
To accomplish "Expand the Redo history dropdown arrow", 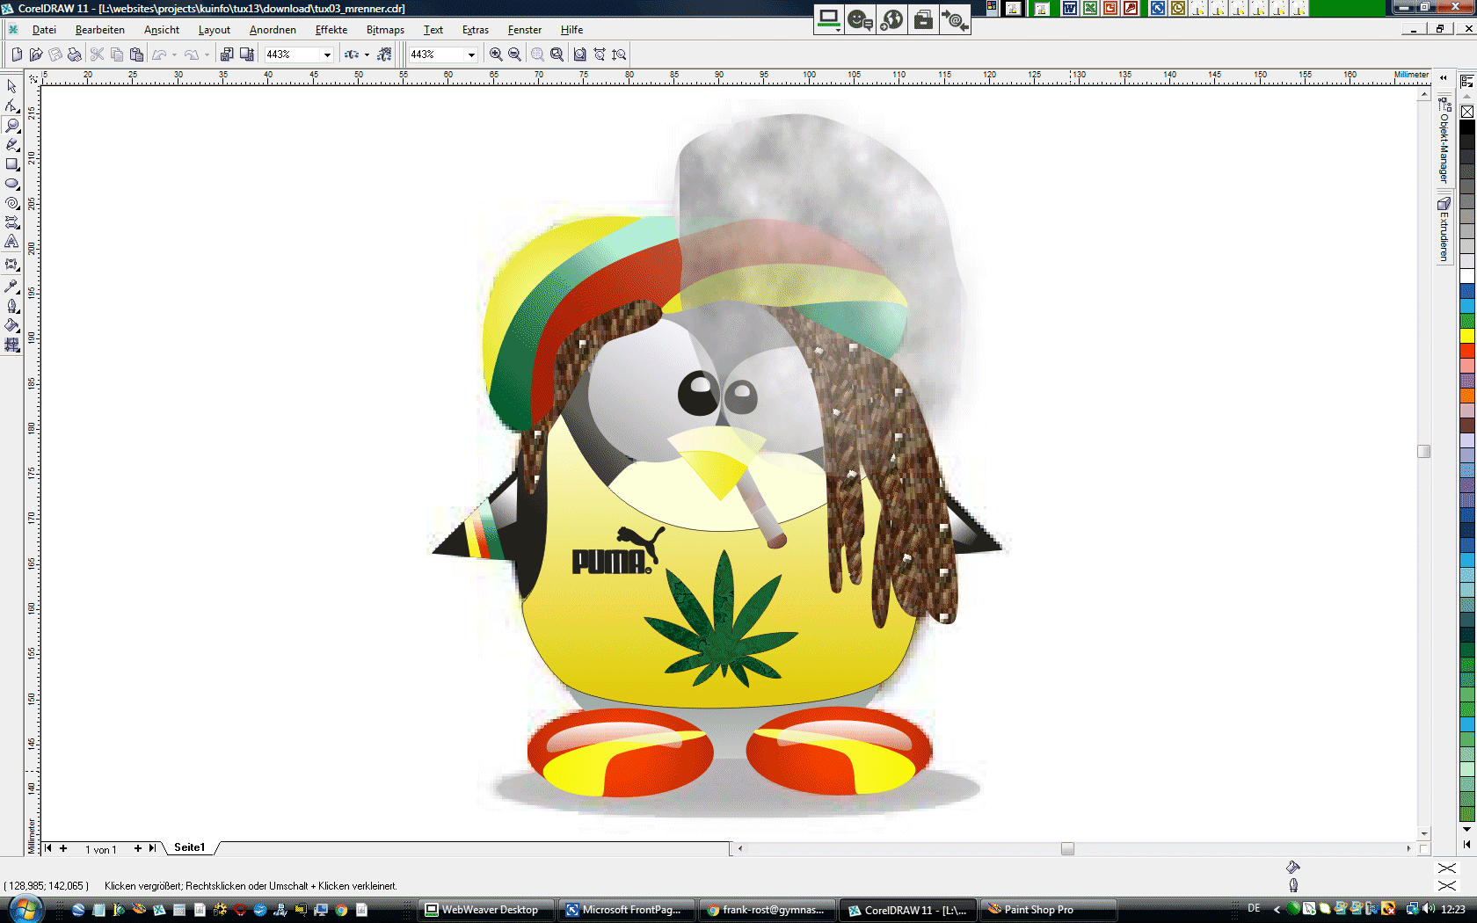I will [207, 55].
